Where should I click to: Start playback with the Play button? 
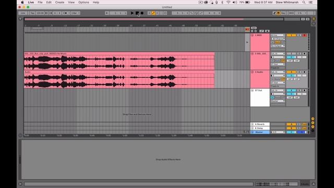click(x=132, y=13)
